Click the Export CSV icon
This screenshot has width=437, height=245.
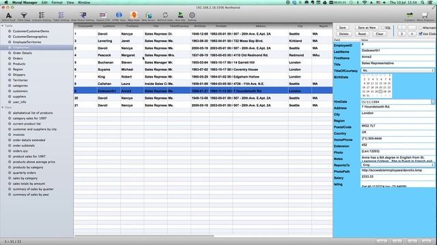point(103,15)
